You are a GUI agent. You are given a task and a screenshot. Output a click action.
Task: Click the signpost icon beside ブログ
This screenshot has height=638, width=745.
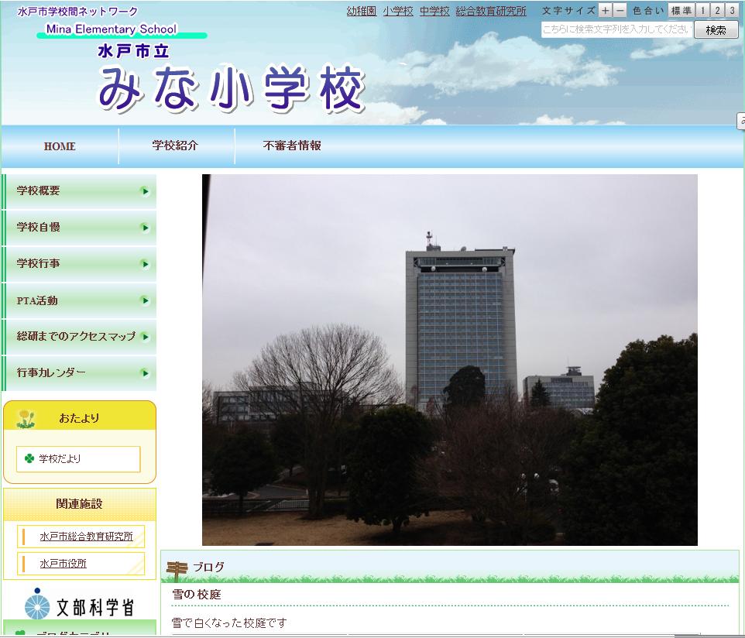(x=177, y=570)
